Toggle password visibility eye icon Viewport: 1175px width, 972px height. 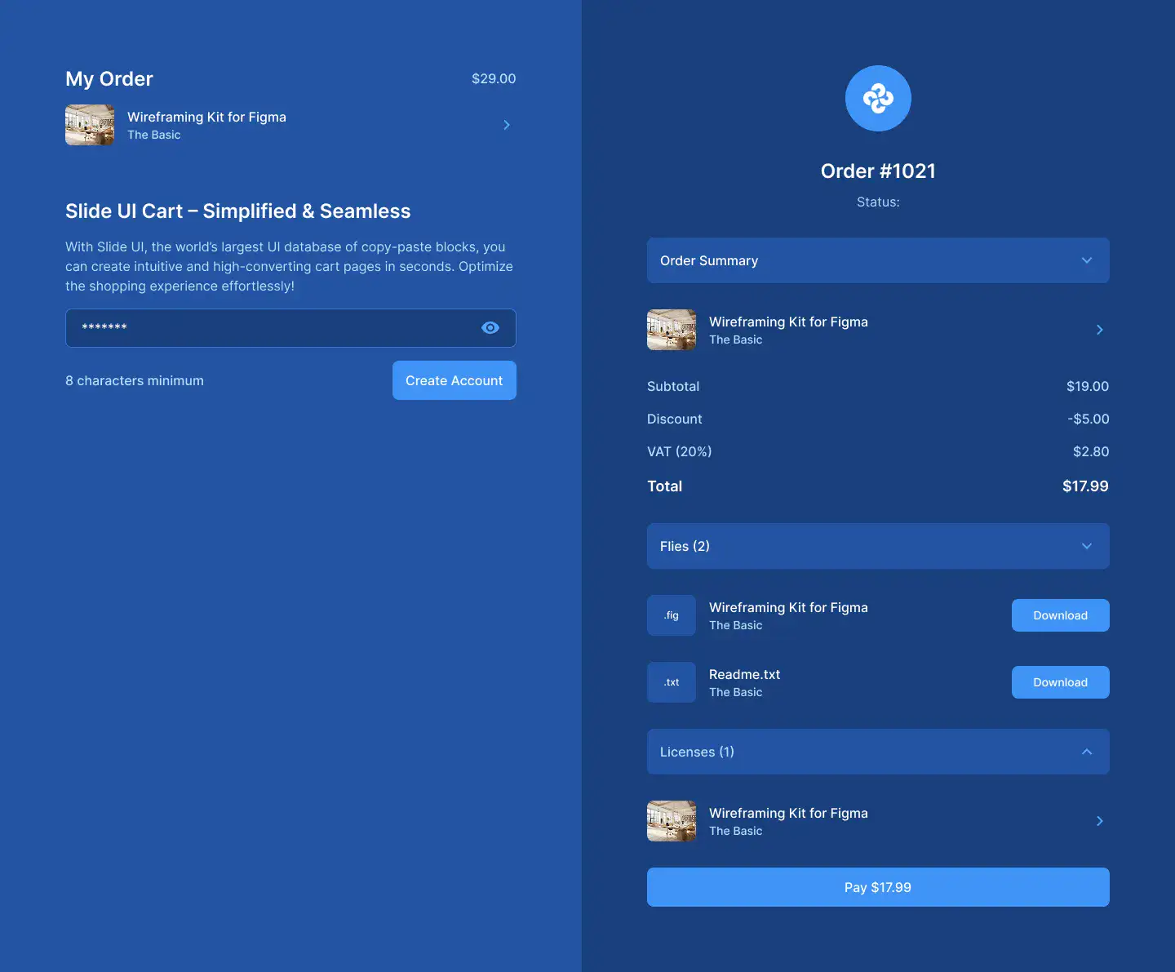(x=490, y=327)
